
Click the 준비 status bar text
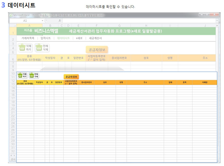13,159
